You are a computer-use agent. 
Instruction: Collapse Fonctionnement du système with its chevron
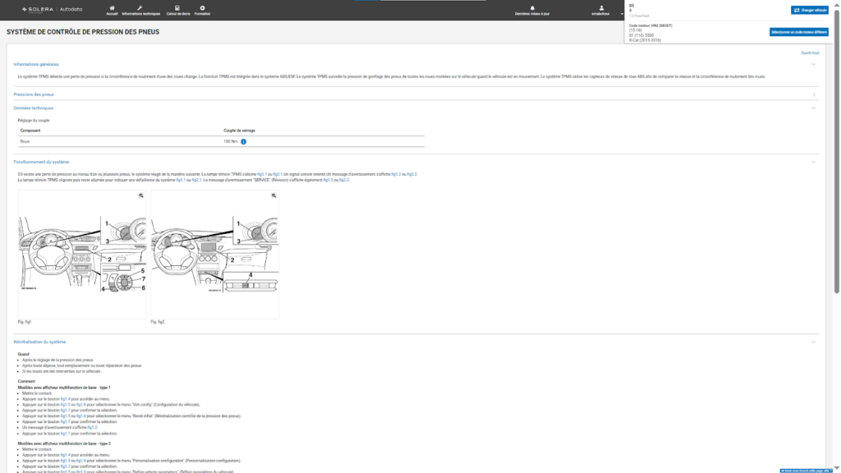click(814, 162)
